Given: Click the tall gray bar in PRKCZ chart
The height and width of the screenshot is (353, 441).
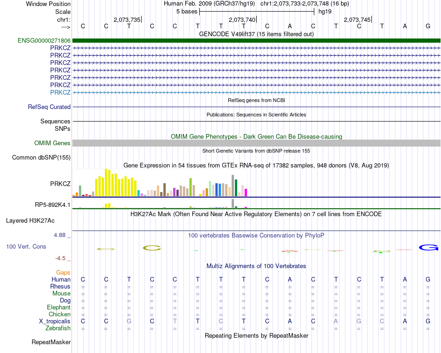Looking at the screenshot, I should (233, 186).
